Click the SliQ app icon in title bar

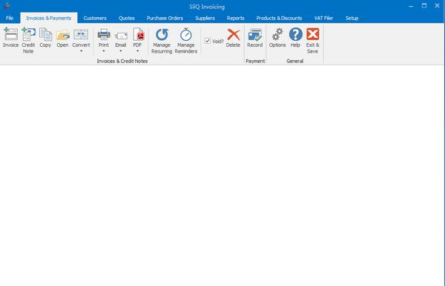(7, 6)
